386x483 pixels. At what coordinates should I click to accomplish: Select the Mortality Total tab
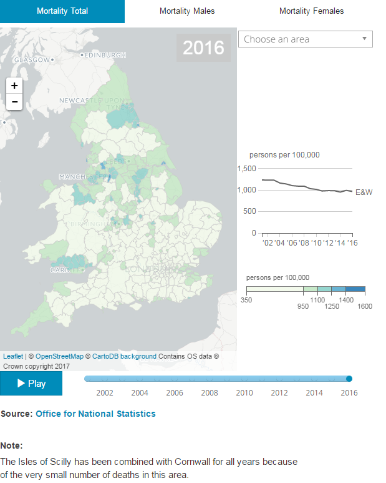click(62, 11)
